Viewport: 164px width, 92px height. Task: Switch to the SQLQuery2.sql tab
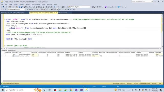(x=13, y=13)
